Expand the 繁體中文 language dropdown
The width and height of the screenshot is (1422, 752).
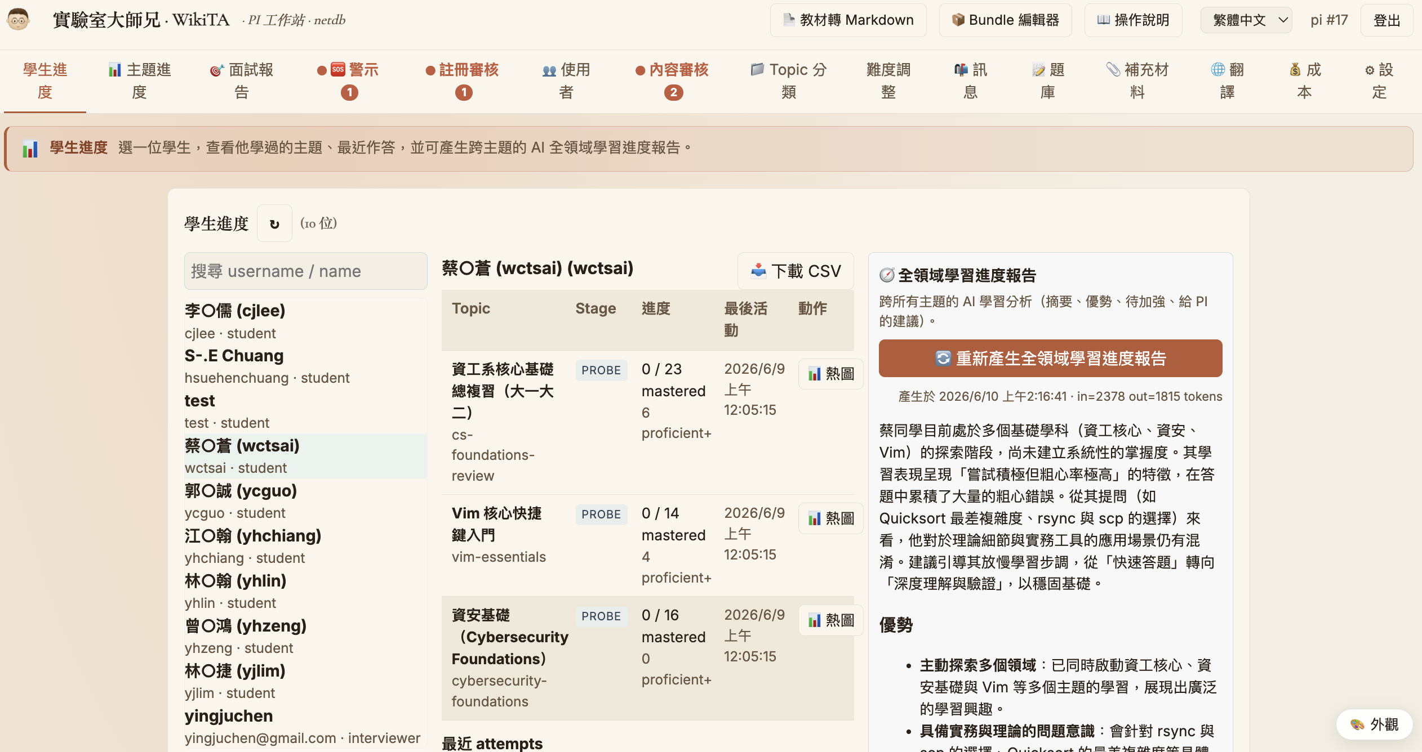(x=1246, y=20)
